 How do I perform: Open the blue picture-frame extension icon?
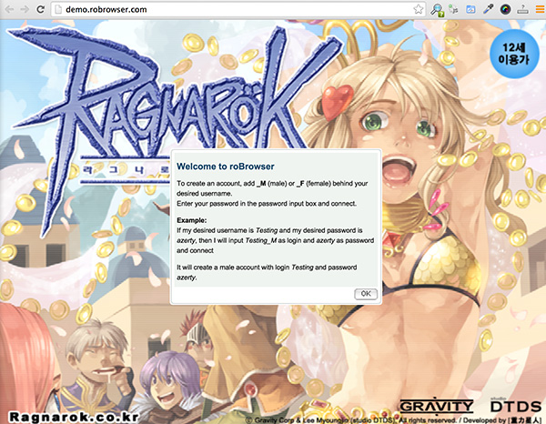470,9
